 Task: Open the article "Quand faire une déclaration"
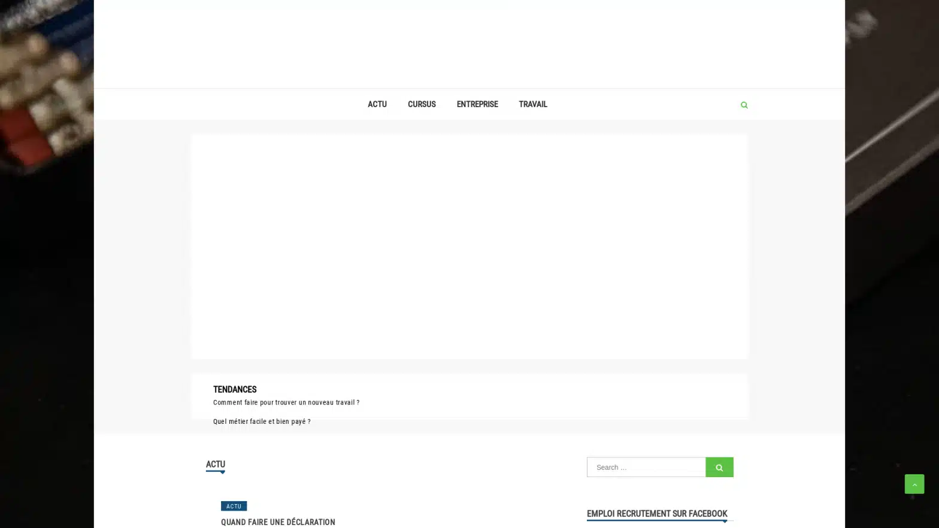click(x=278, y=522)
